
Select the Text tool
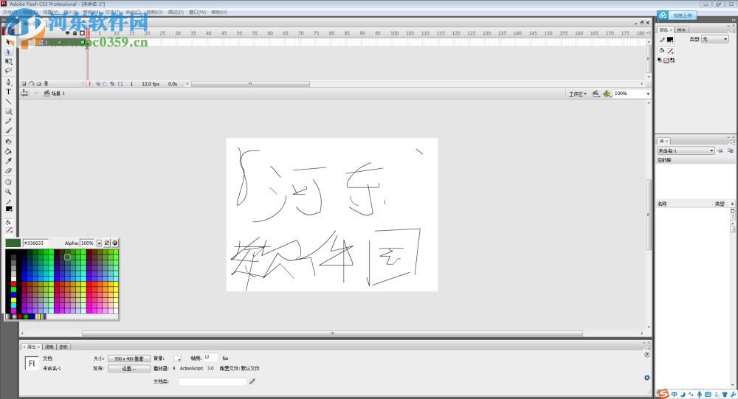pyautogui.click(x=8, y=91)
